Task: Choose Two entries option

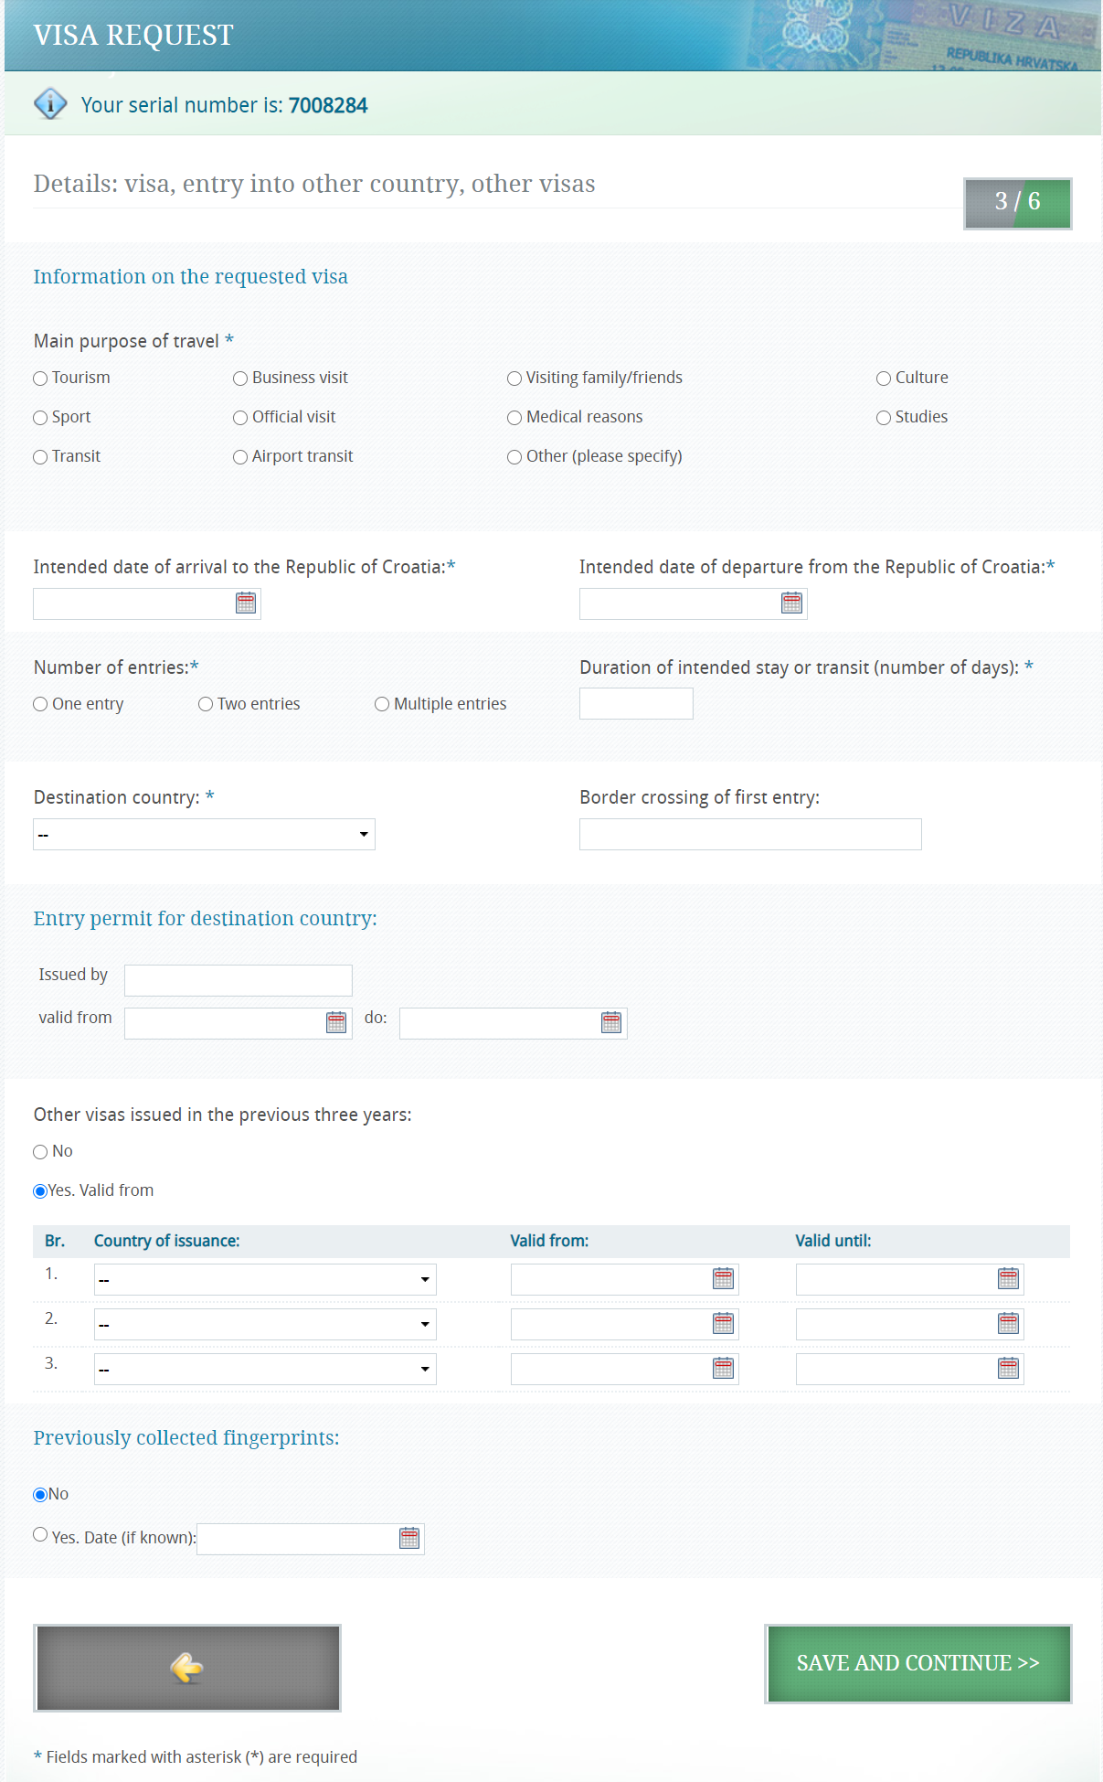Action: [x=206, y=704]
